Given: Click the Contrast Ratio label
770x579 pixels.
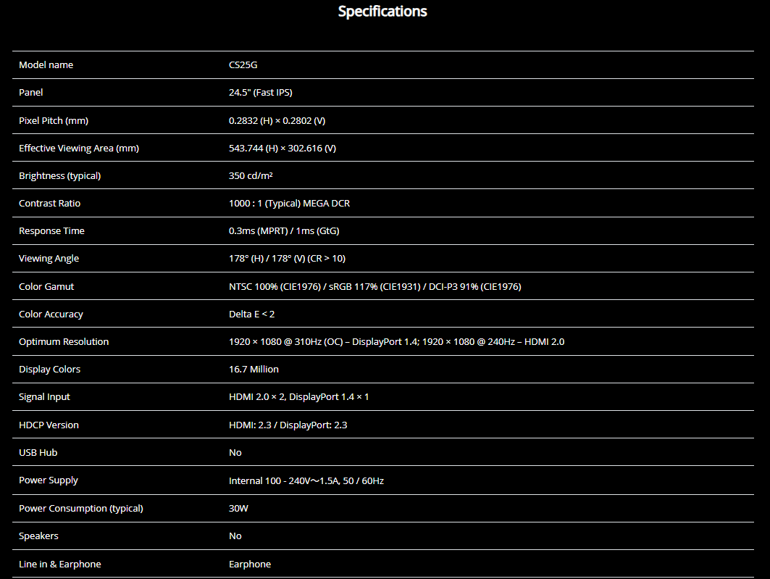Looking at the screenshot, I should [x=49, y=204].
